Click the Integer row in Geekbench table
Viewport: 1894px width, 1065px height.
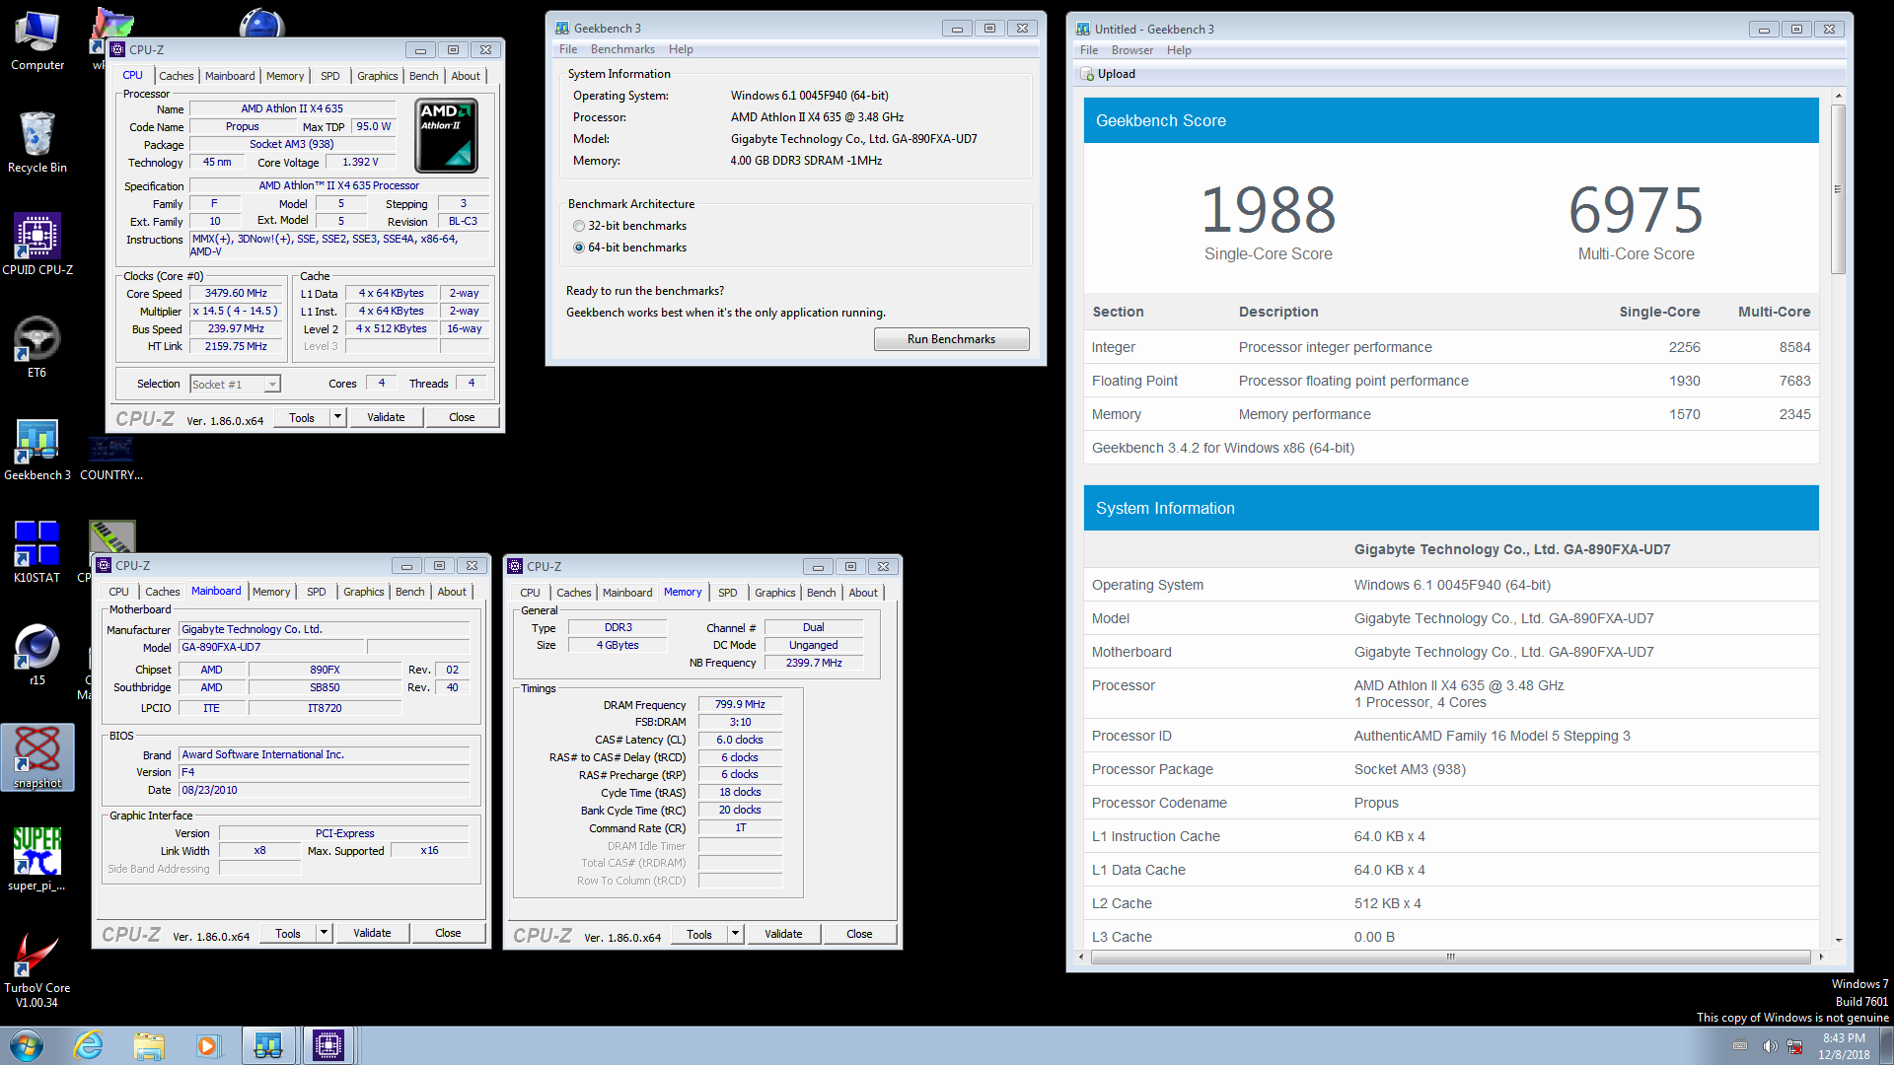click(x=1451, y=347)
